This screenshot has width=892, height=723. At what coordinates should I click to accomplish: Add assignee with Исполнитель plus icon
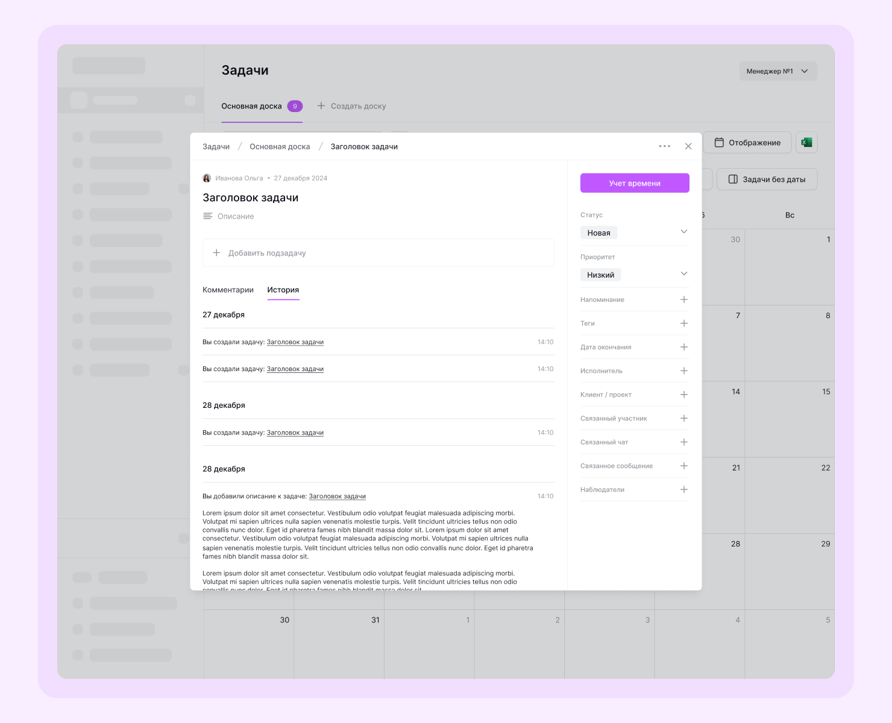684,371
